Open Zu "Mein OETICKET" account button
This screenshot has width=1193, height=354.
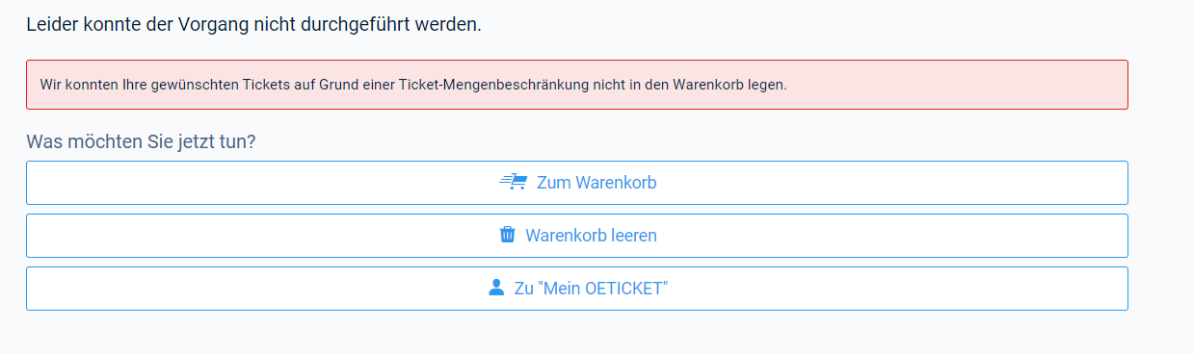pyautogui.click(x=576, y=289)
